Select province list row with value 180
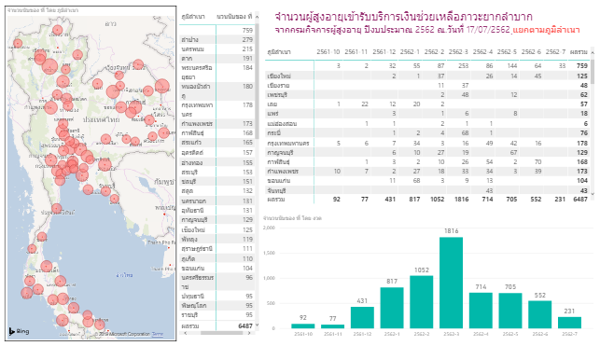The image size is (600, 346). tap(216, 91)
